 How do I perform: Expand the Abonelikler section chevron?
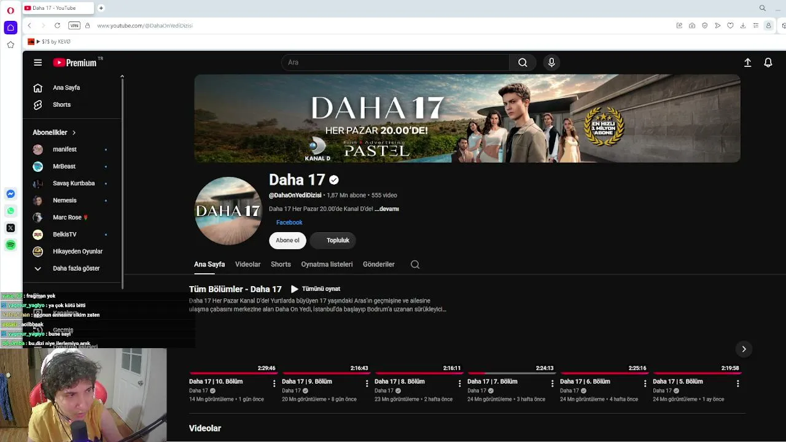coord(74,133)
